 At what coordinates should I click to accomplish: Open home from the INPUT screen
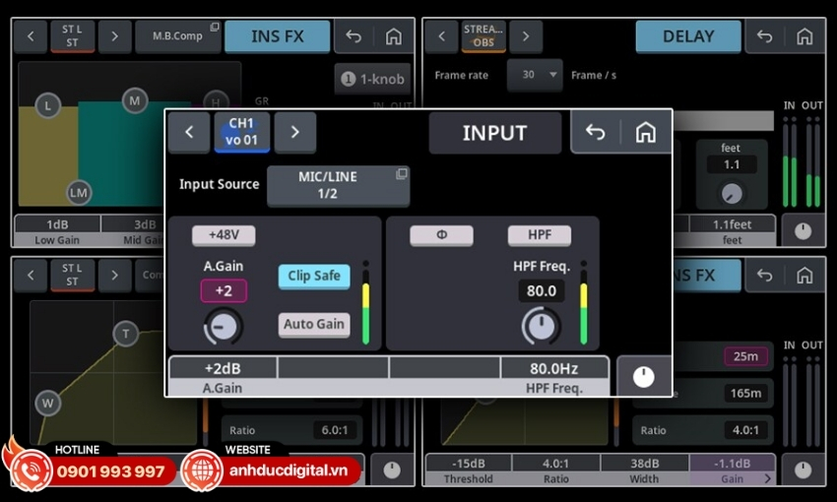pyautogui.click(x=645, y=132)
